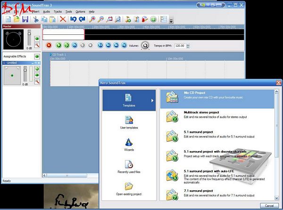The width and height of the screenshot is (283, 210).
Task: Click the Zoom in magnifier icon
Action: pos(92,19)
